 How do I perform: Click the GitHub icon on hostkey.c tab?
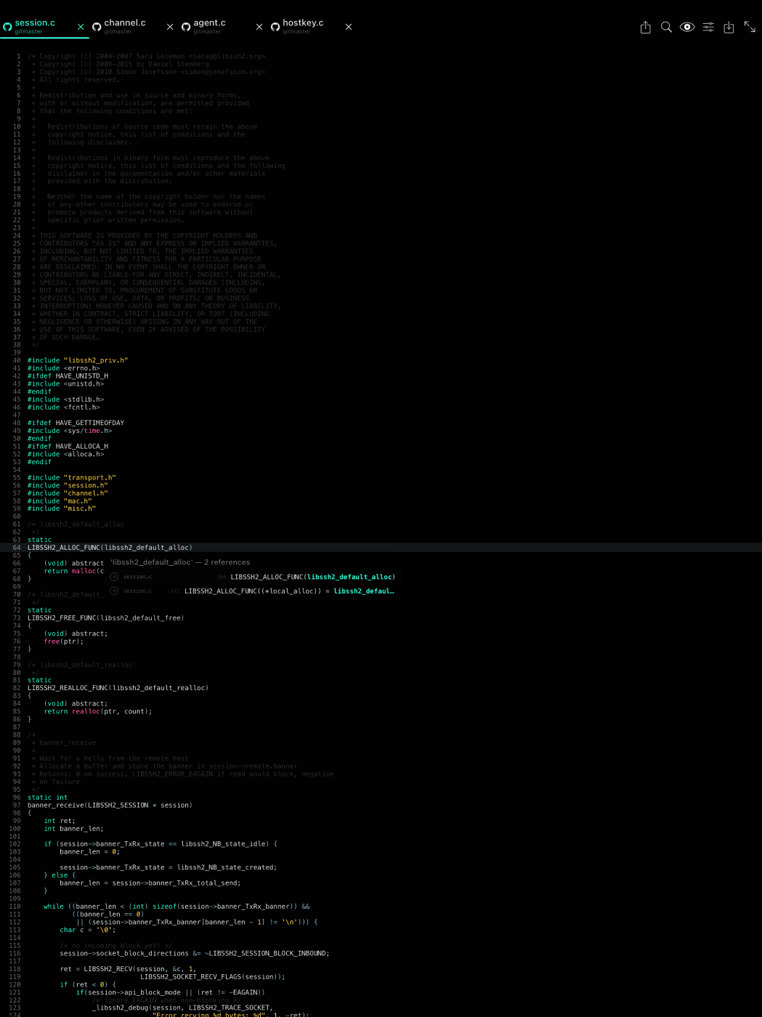[x=275, y=27]
